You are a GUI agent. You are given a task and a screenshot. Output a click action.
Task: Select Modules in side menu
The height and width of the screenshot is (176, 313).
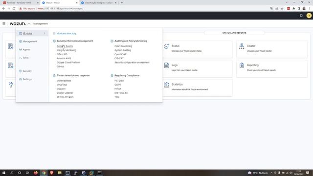tap(27, 33)
